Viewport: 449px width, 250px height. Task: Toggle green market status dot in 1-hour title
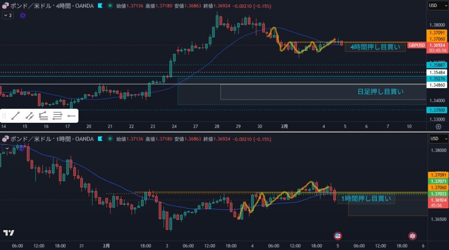pos(109,139)
